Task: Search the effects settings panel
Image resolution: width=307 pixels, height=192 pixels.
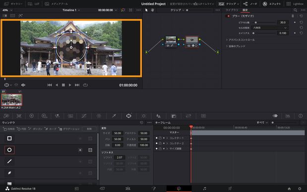Action: click(x=295, y=10)
